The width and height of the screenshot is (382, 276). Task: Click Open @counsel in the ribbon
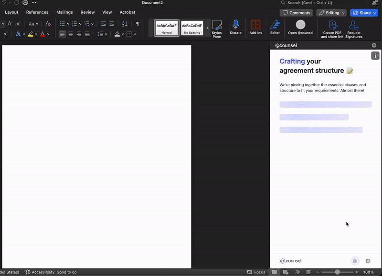[x=301, y=27]
